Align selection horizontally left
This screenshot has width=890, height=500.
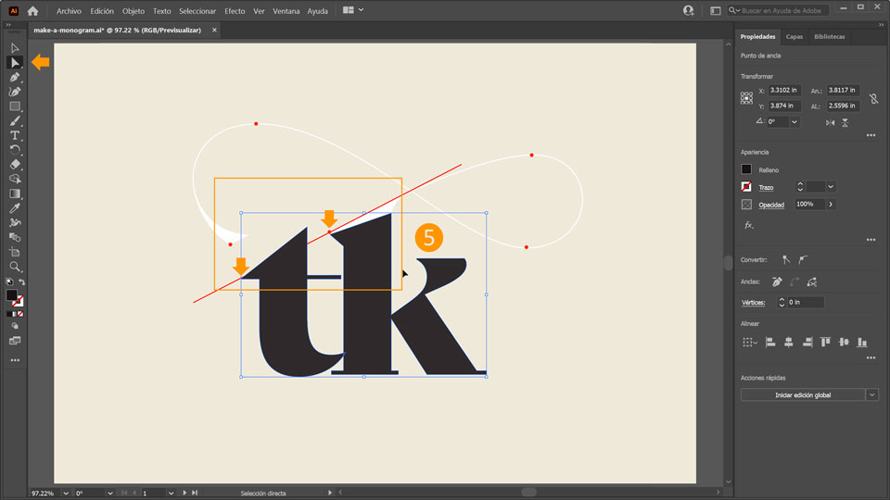click(770, 343)
